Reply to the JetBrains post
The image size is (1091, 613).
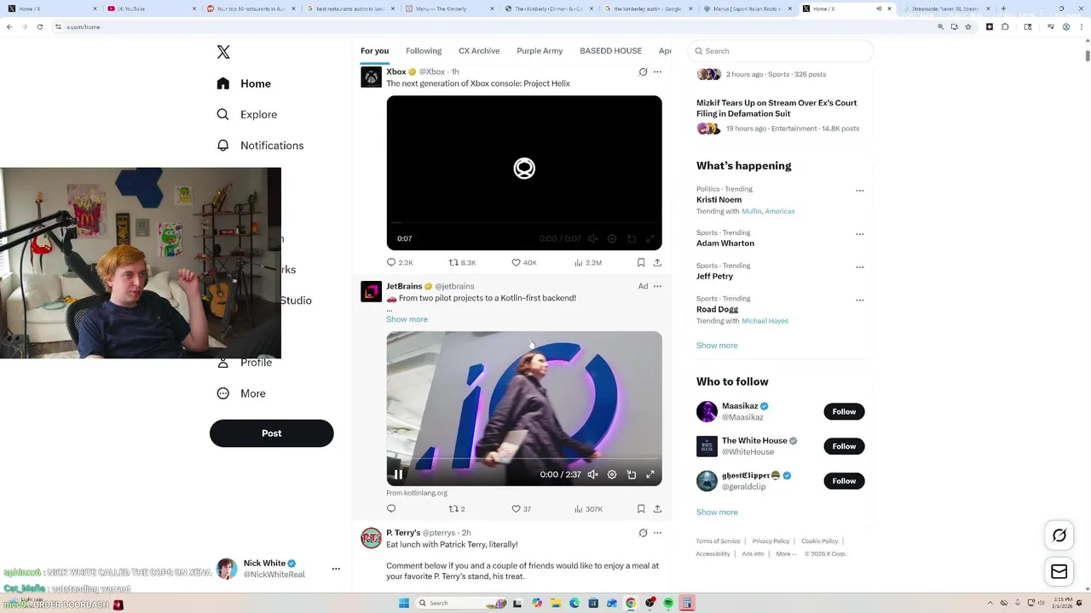[391, 509]
